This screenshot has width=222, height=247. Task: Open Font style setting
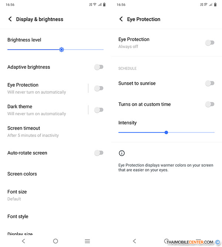(18, 216)
